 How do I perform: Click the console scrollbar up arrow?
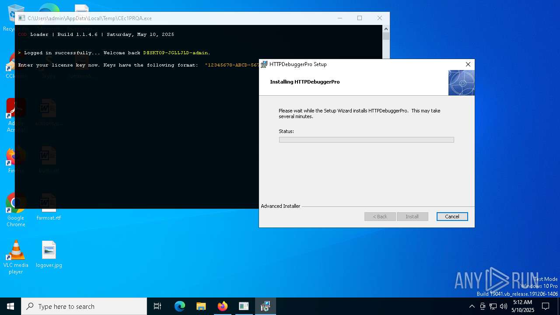pos(385,29)
